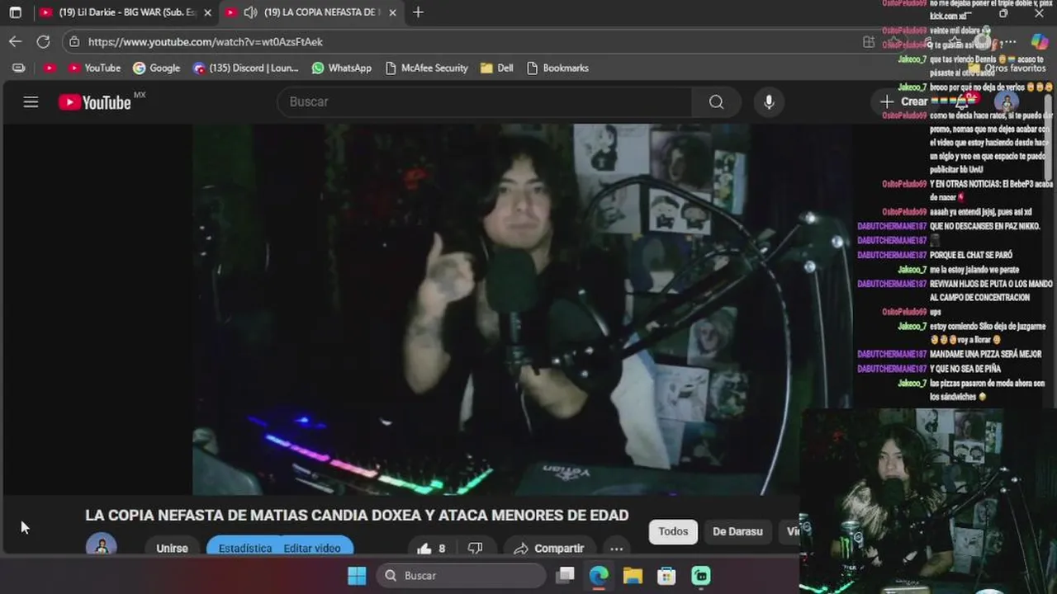Open the WhatsApp bookmark
Screen dimensions: 1057x594
pos(342,68)
